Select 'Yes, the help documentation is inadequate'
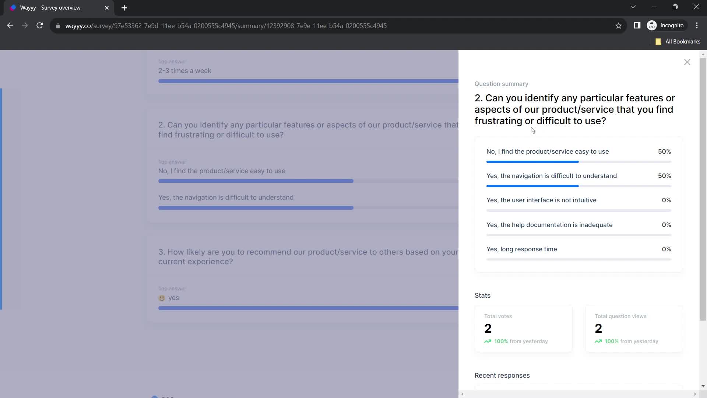Image resolution: width=707 pixels, height=398 pixels. [x=578, y=229]
